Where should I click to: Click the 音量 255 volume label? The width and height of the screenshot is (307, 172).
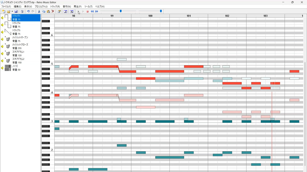pyautogui.click(x=17, y=48)
